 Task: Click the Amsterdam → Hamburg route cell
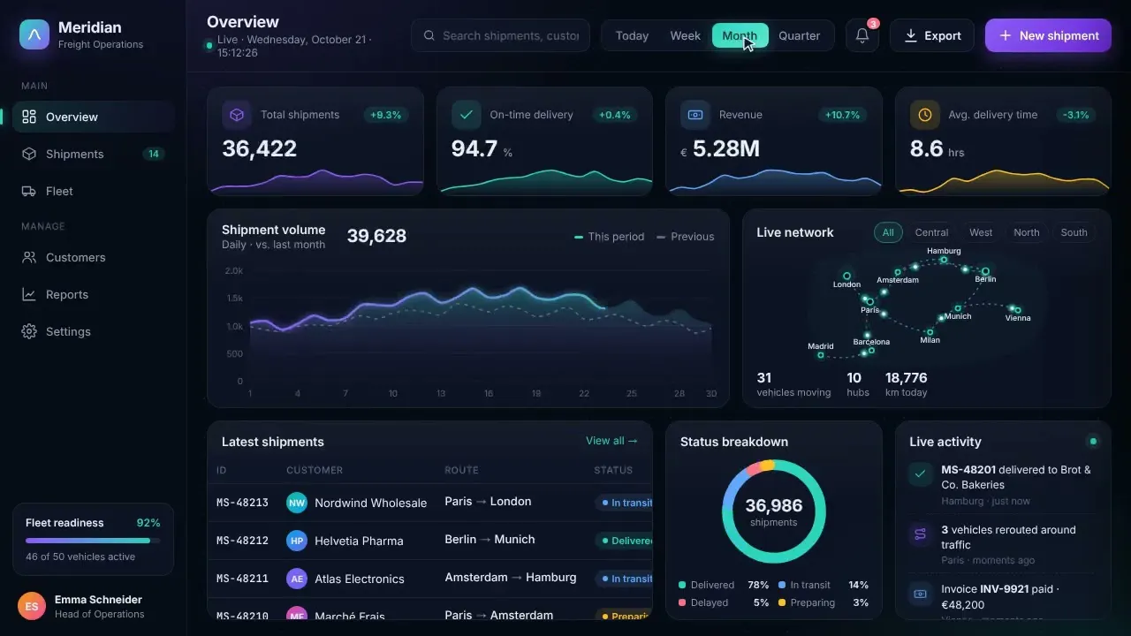click(511, 578)
